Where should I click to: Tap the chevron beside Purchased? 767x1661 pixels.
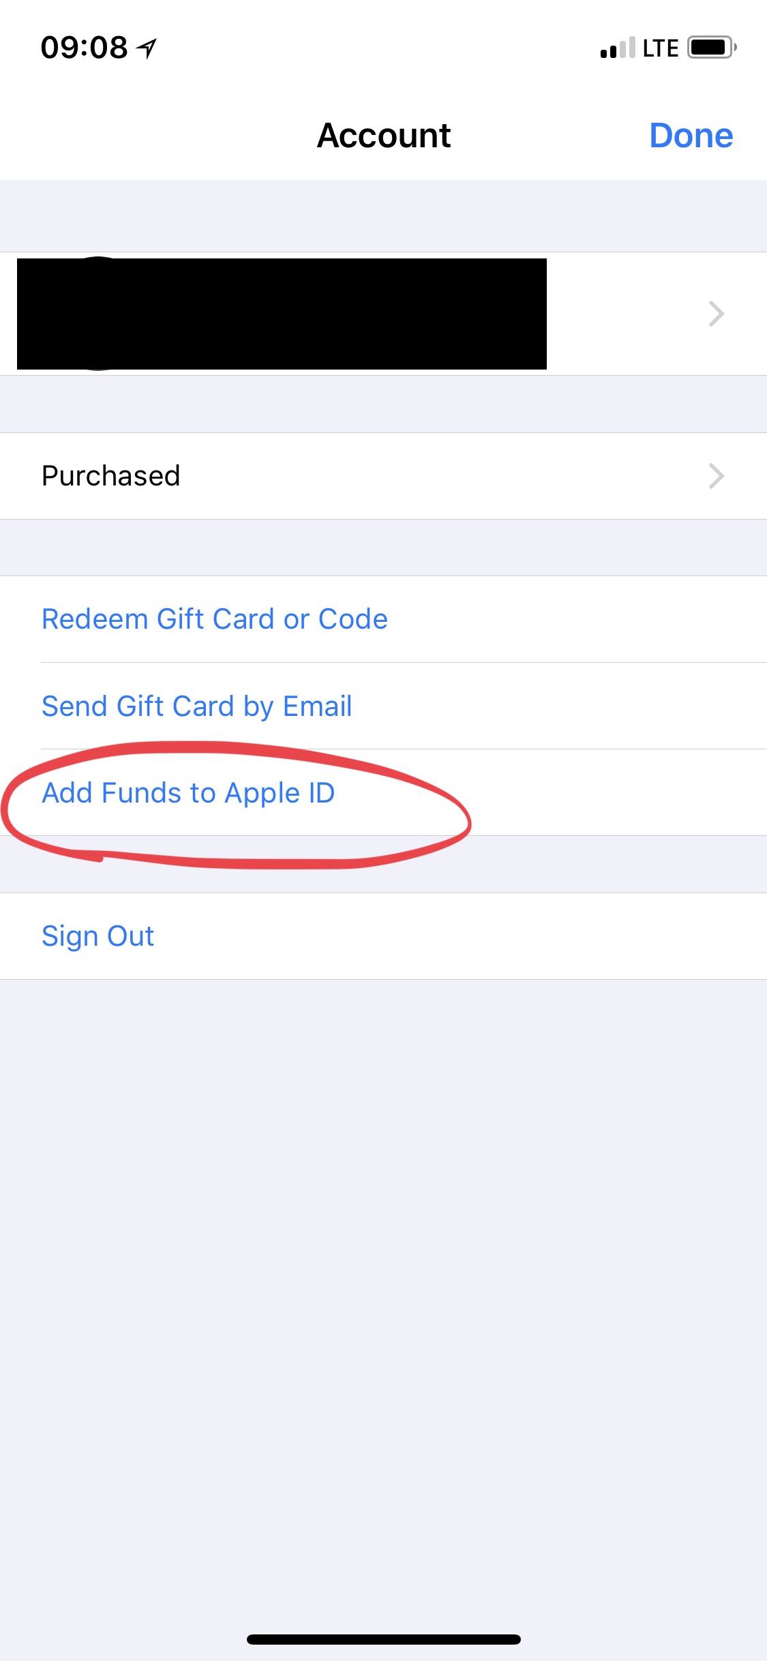[716, 476]
